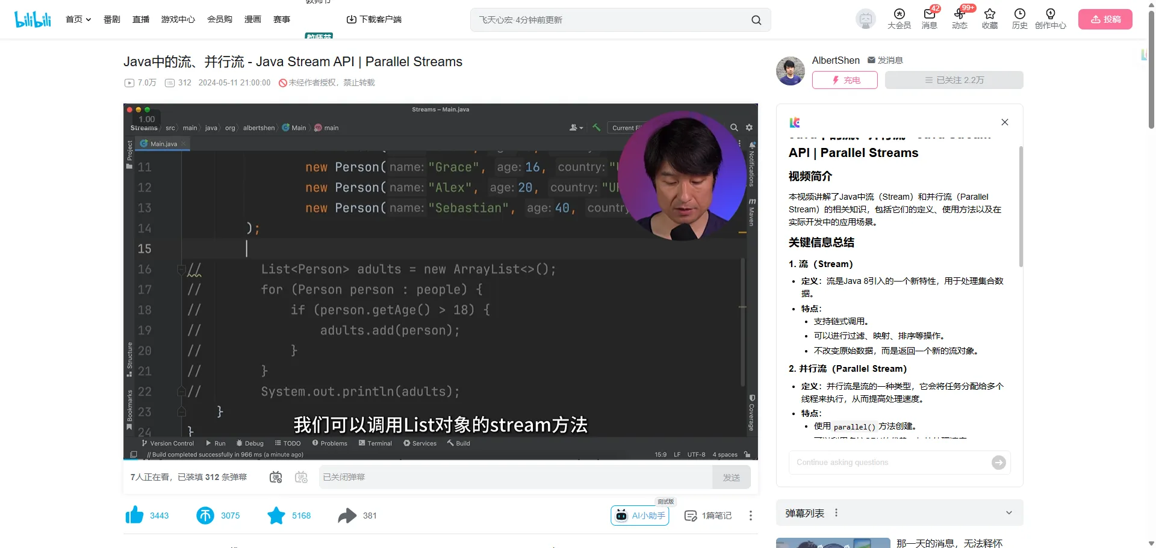Click the page vertical scrollbar
The height and width of the screenshot is (548, 1156).
click(1151, 69)
